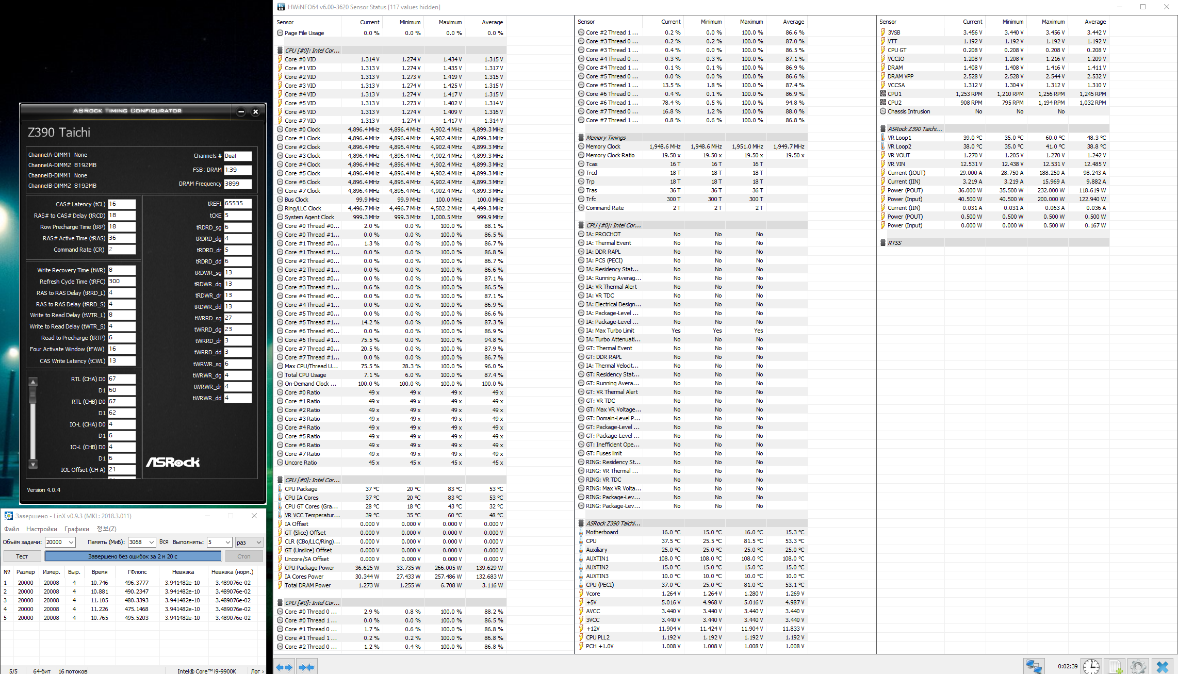The image size is (1178, 674).
Task: Click the Вся memory link
Action: tap(164, 541)
